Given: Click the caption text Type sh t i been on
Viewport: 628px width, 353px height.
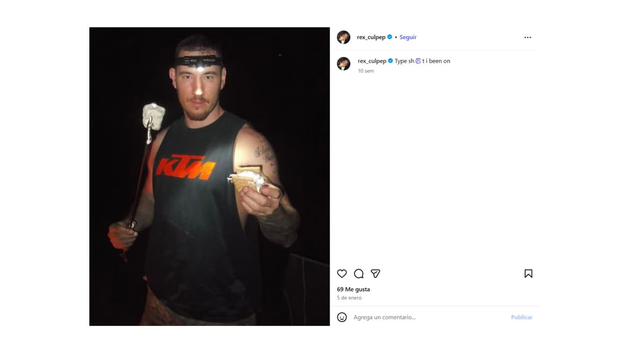Looking at the screenshot, I should pyautogui.click(x=422, y=61).
